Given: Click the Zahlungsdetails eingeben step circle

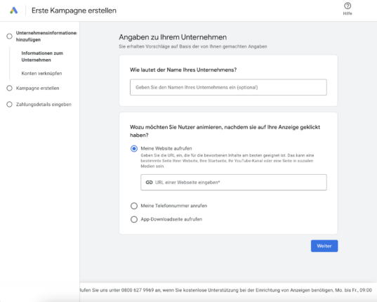Looking at the screenshot, I should (x=9, y=105).
